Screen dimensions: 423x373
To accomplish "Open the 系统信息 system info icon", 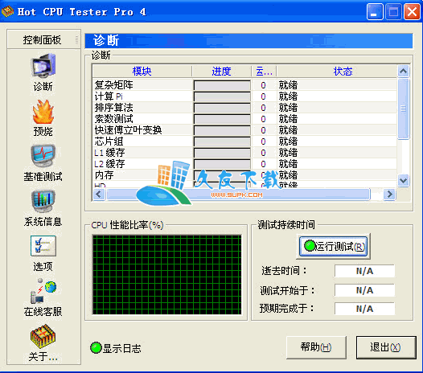I will (43, 201).
